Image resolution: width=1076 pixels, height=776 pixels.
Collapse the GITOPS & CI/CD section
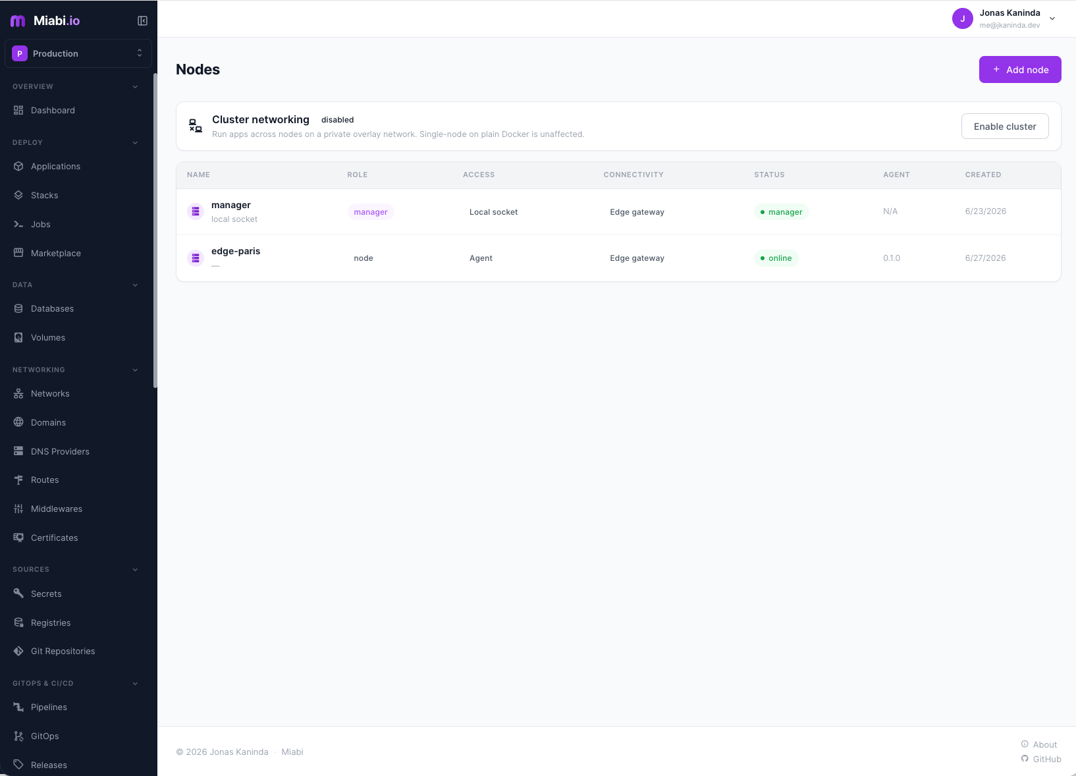coord(135,684)
